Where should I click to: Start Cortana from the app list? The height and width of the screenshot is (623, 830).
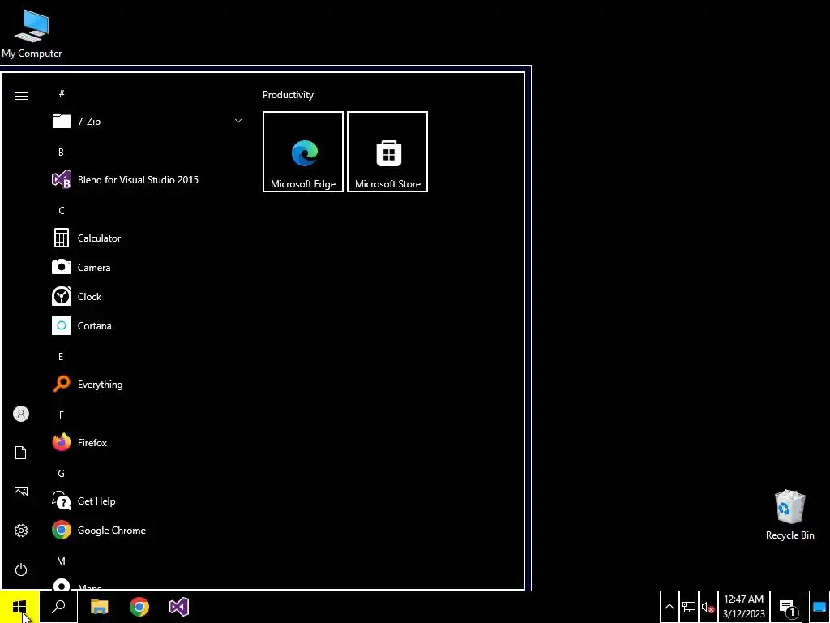pos(148,325)
